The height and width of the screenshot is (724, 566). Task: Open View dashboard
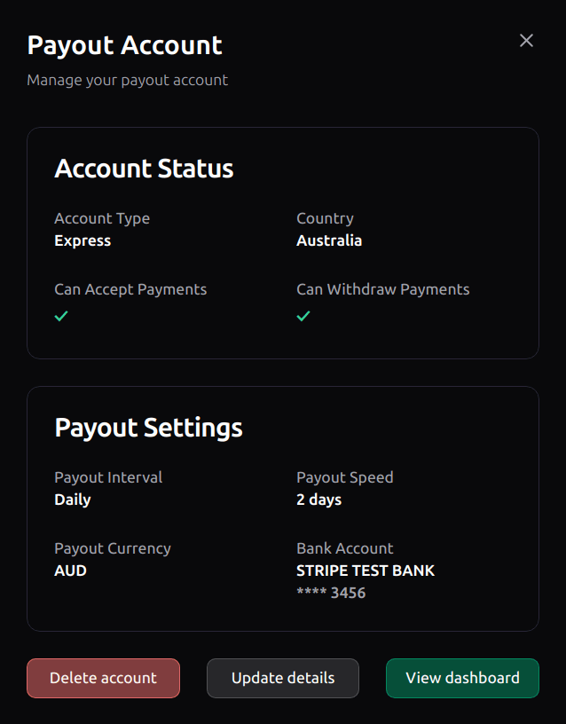click(462, 678)
